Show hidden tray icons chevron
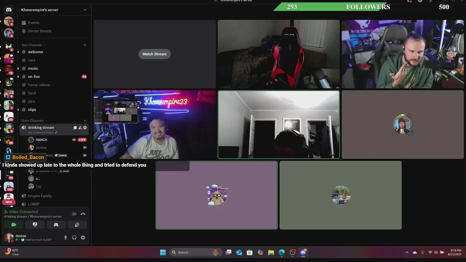This screenshot has width=466, height=262. pyautogui.click(x=407, y=252)
